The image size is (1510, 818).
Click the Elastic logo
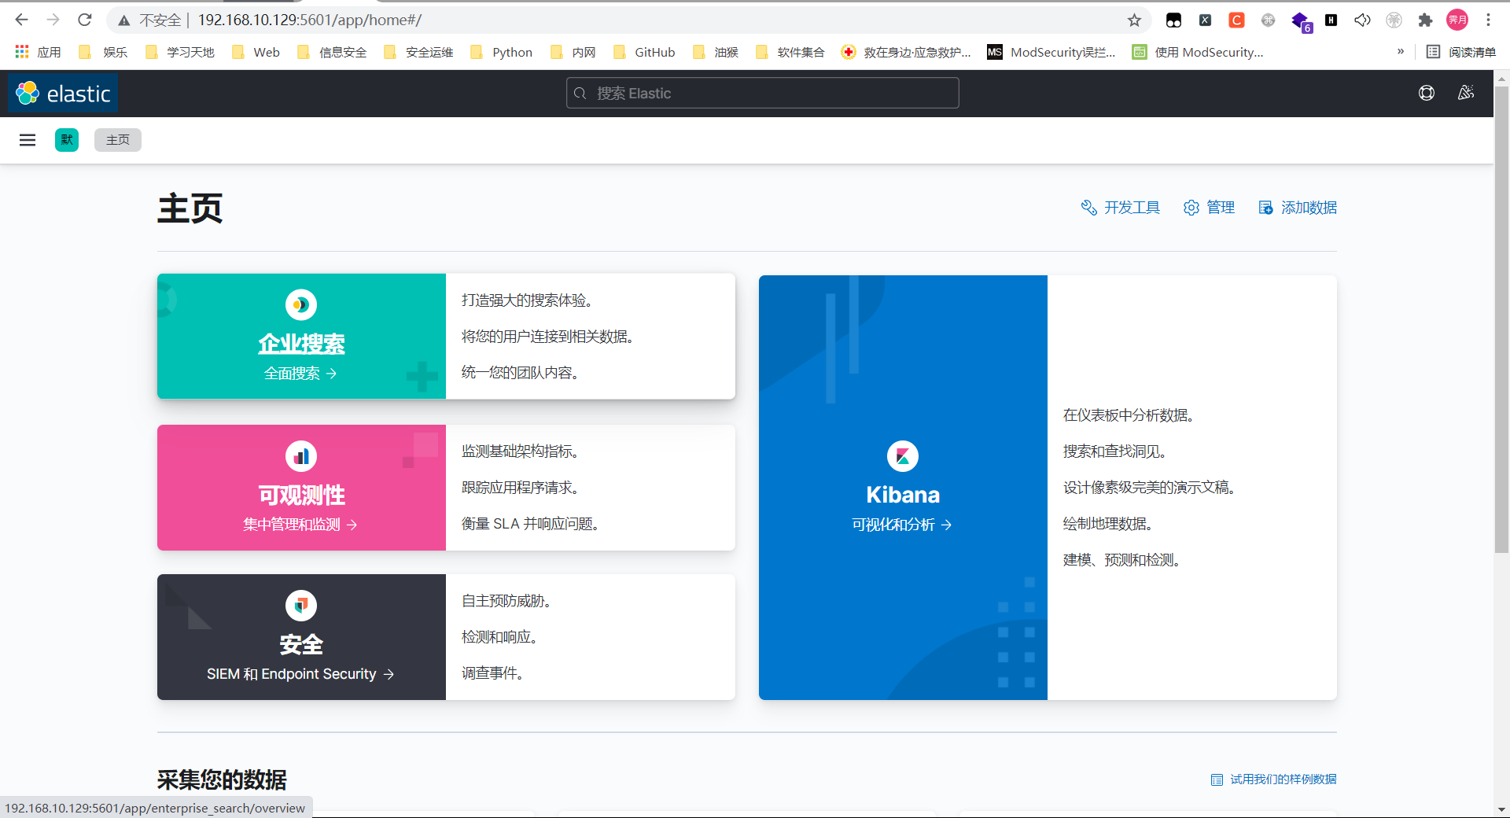point(63,94)
